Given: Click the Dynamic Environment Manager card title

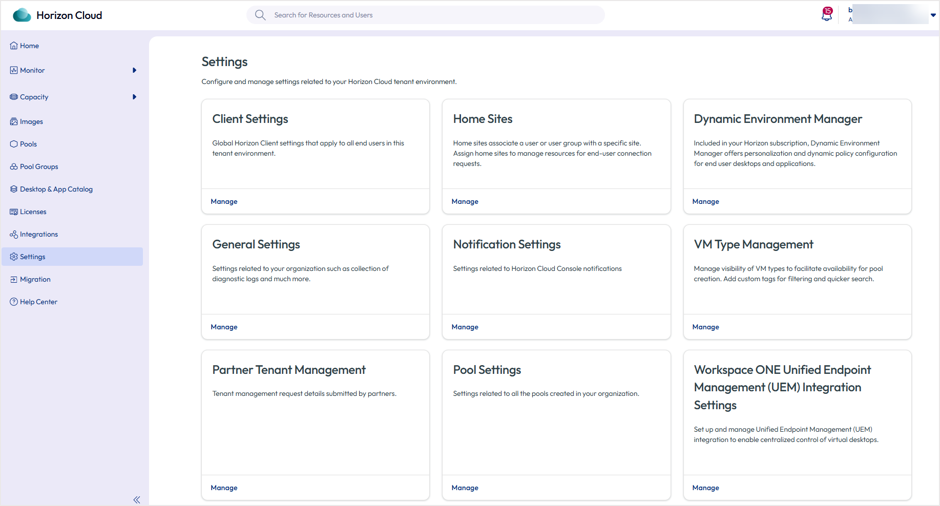Looking at the screenshot, I should pos(778,119).
